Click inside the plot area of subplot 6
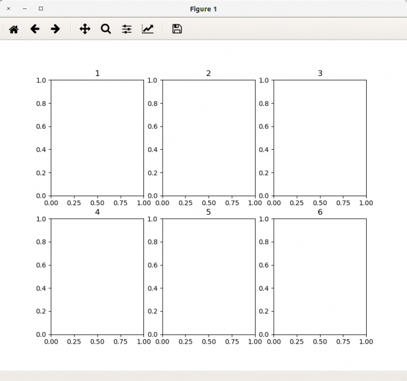Viewport: 407px width, 381px height. click(320, 277)
